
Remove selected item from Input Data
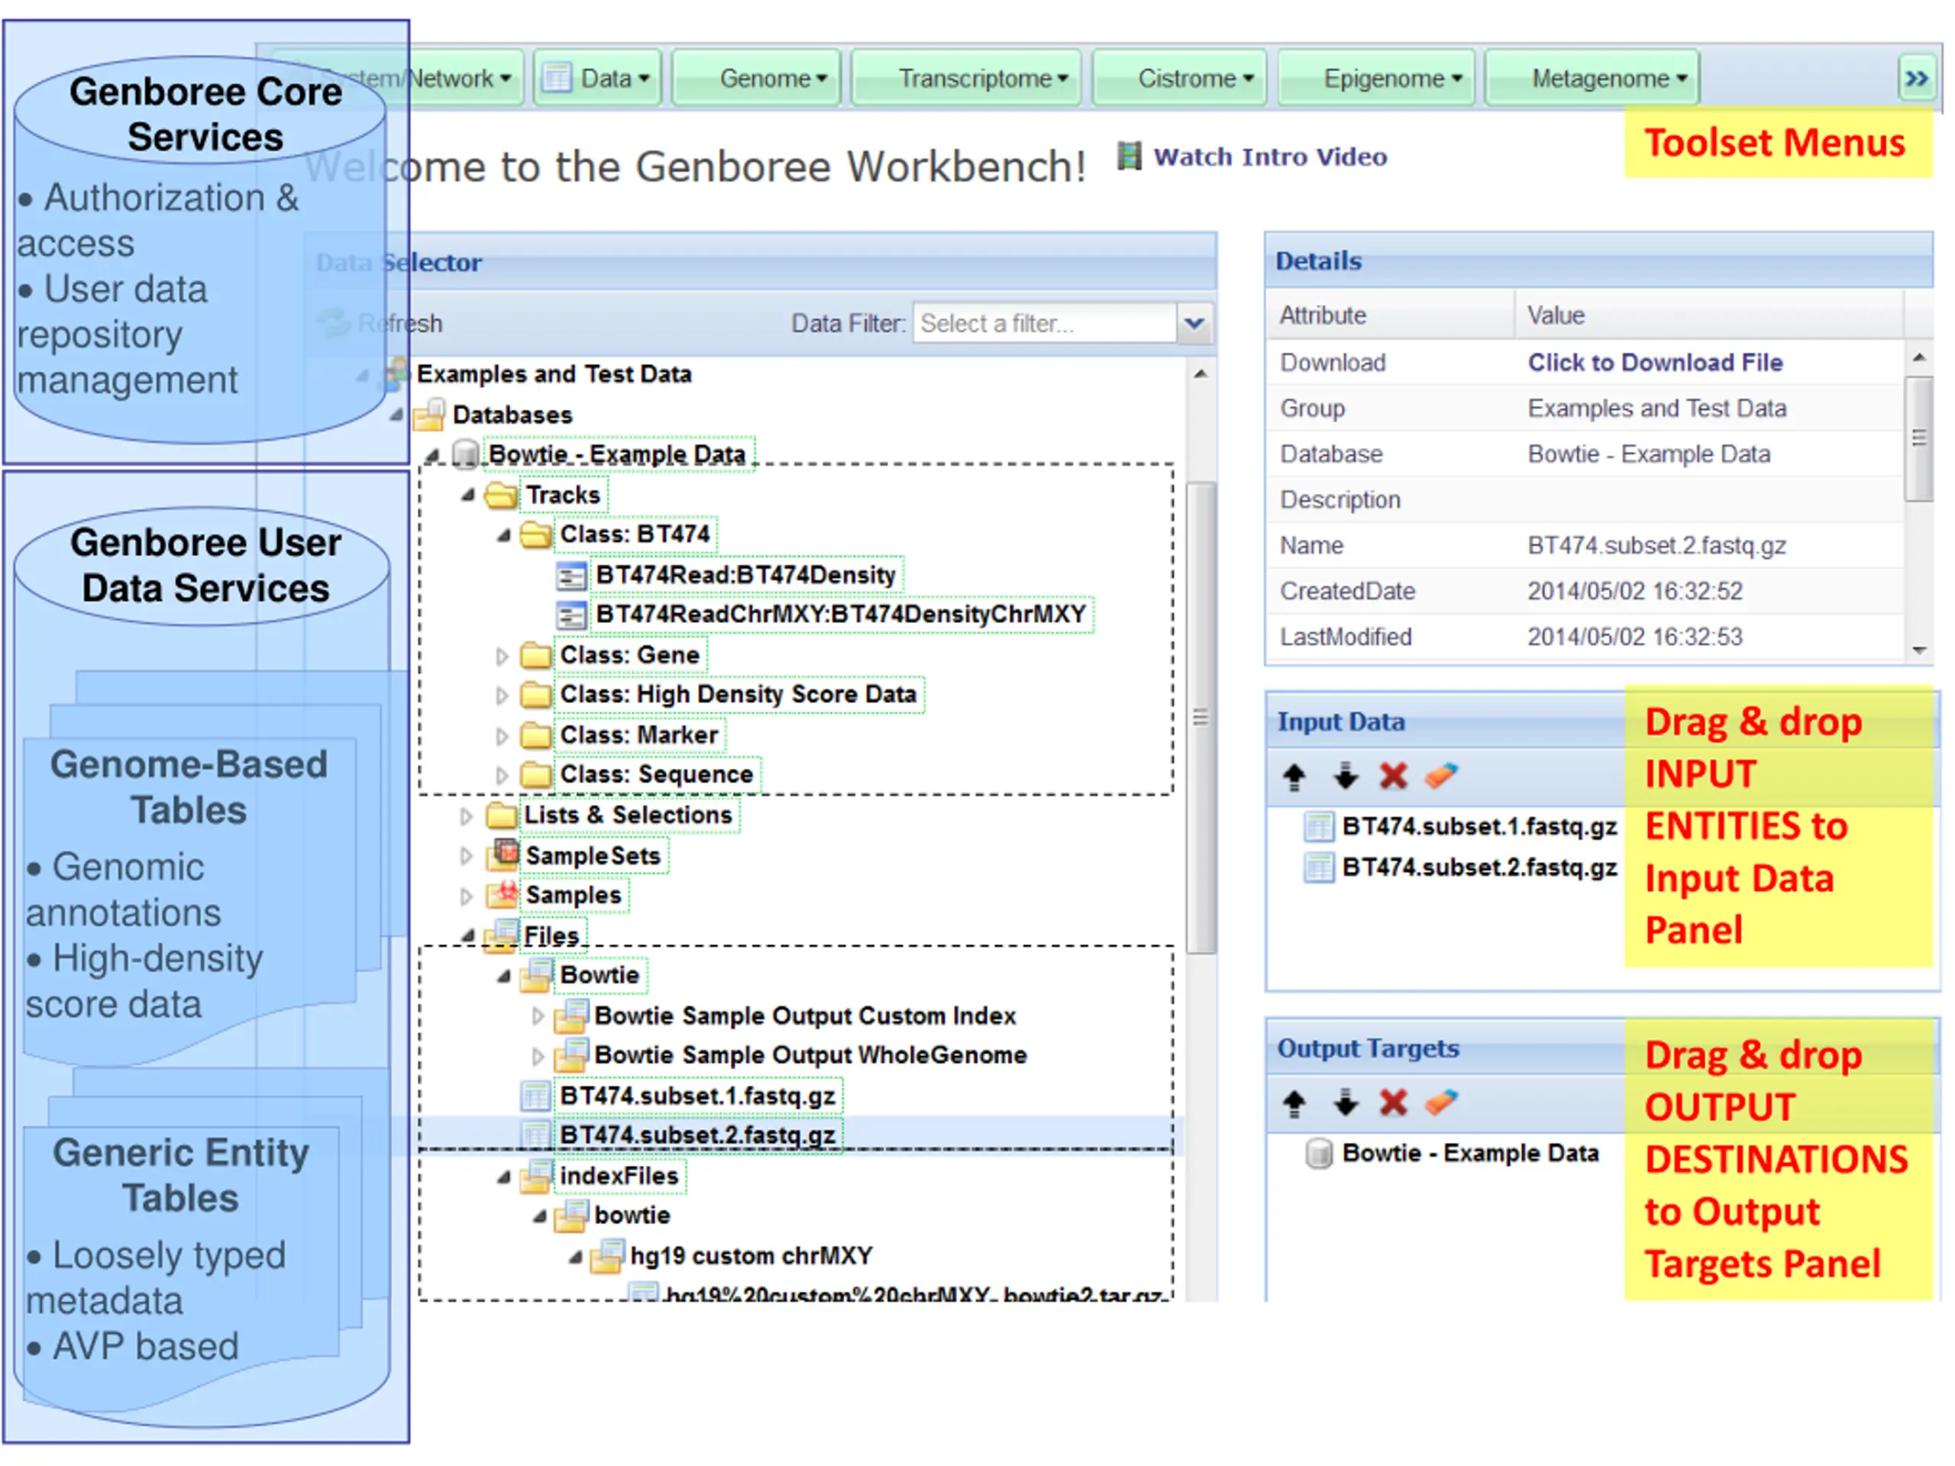(x=1394, y=777)
